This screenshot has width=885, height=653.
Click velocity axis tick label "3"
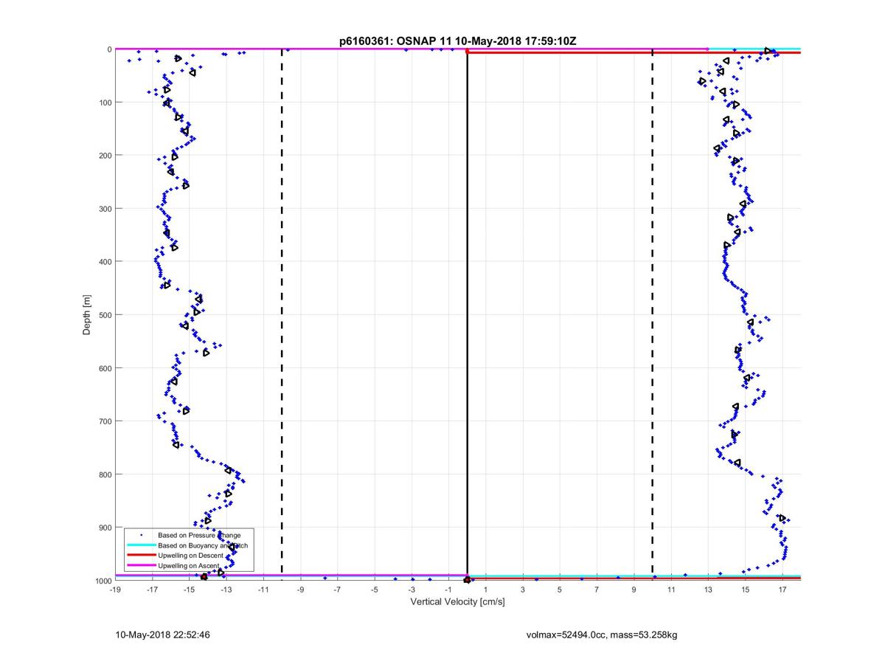523,590
